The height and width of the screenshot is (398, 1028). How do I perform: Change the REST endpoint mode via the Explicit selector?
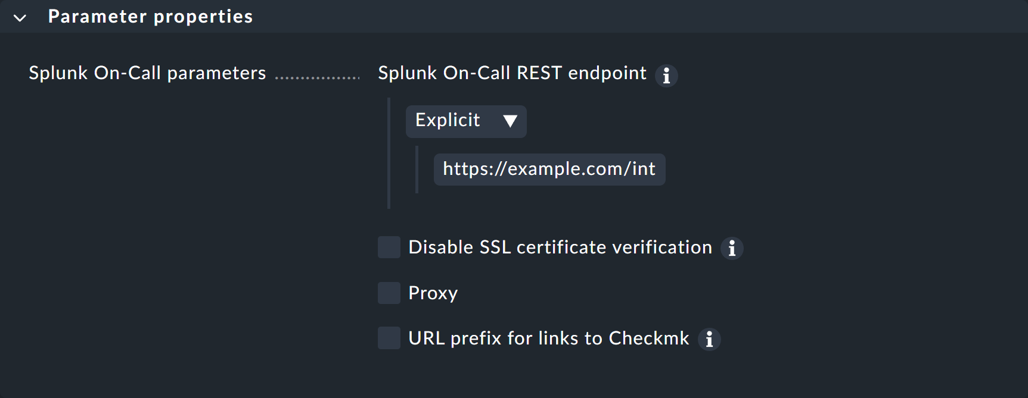(466, 121)
